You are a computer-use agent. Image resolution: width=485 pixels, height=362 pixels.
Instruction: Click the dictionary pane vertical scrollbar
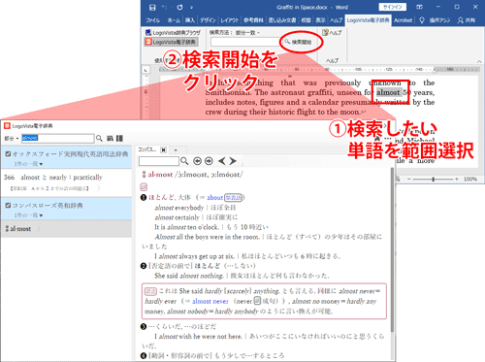392,249
